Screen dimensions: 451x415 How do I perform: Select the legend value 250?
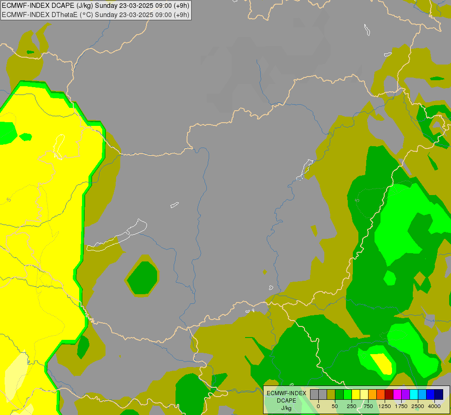[351, 406]
